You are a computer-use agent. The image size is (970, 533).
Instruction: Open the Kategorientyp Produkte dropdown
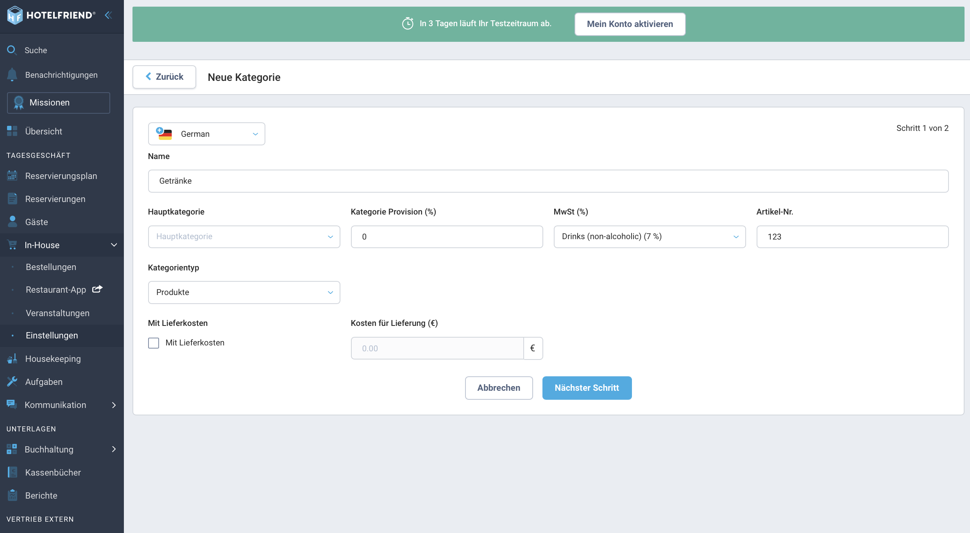[244, 292]
